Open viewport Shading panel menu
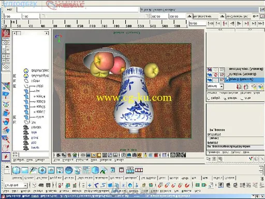This screenshot has height=199, width=265. click(x=68, y=160)
